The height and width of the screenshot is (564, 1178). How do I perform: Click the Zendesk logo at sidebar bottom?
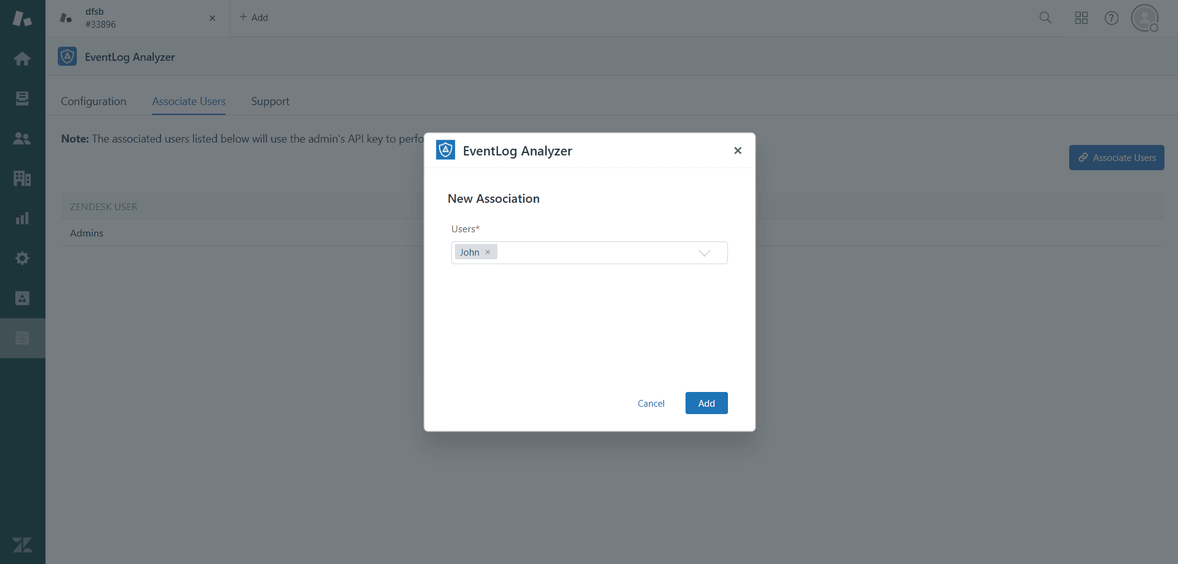point(23,546)
